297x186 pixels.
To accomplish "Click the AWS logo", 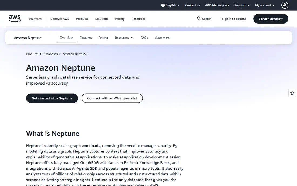I will (15, 19).
